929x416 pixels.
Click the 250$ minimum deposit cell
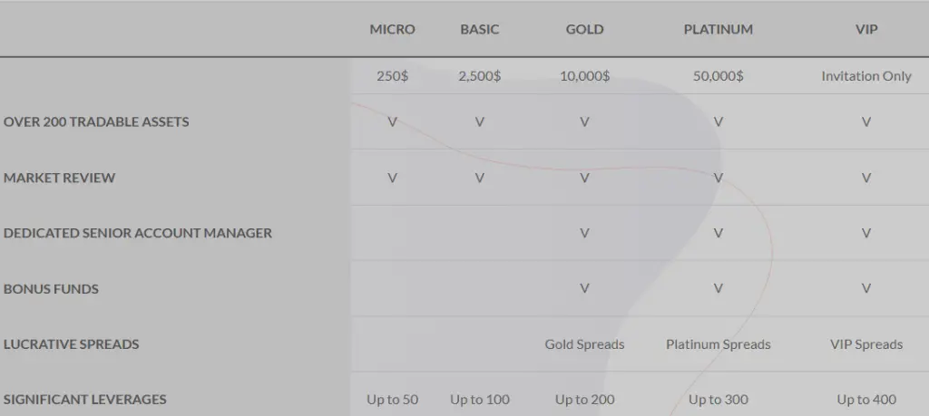[392, 76]
